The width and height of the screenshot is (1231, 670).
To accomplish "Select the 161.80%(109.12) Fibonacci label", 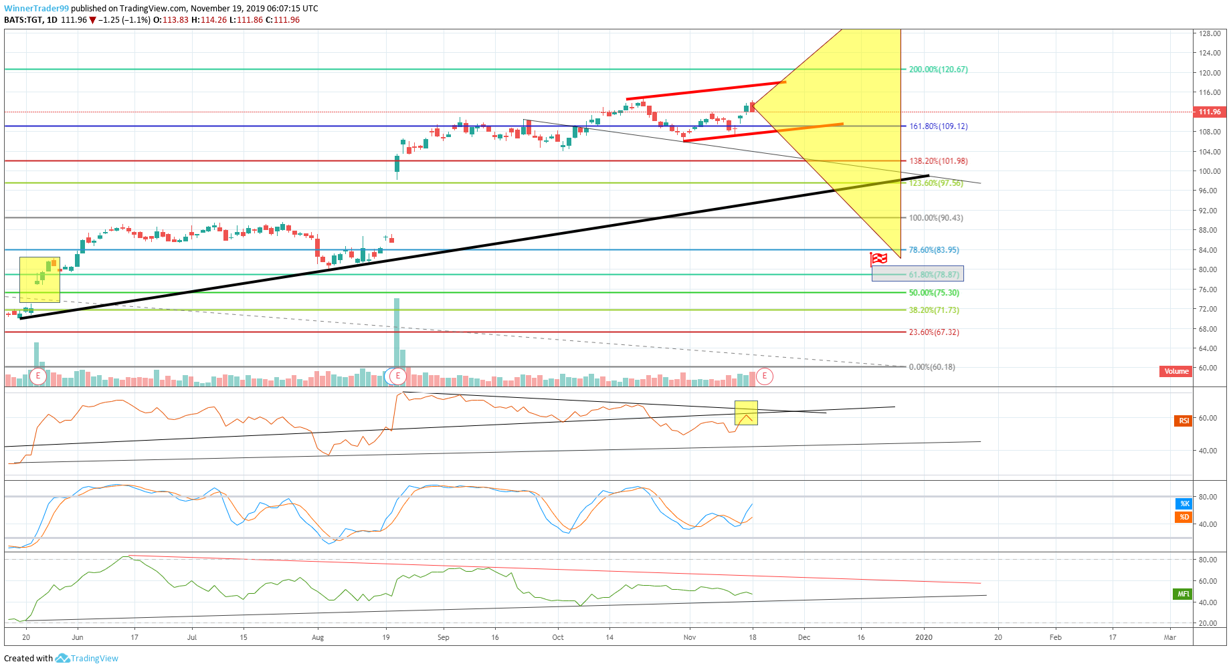I will 938,126.
